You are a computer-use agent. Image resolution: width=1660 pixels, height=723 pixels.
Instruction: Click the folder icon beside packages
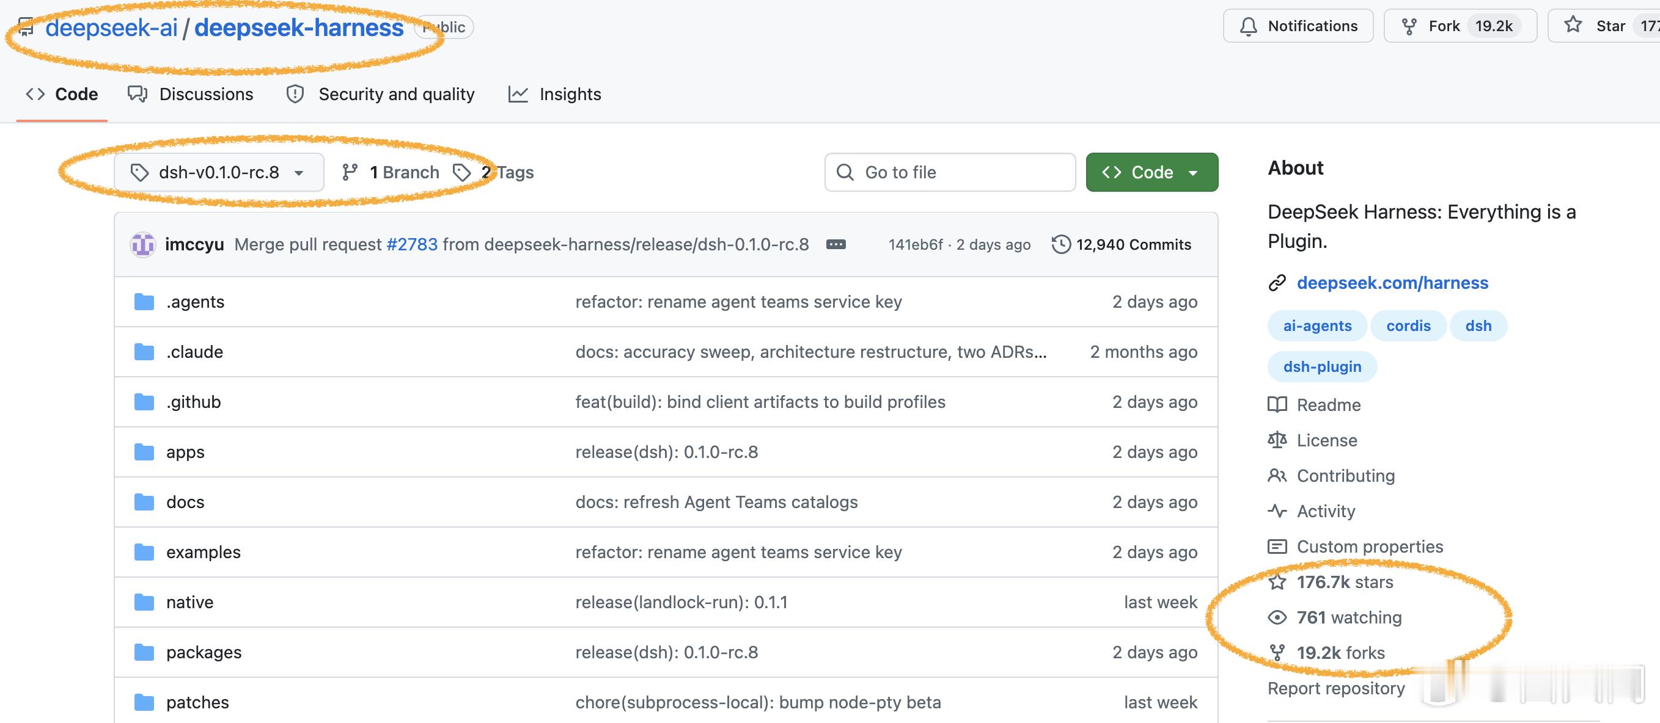coord(144,652)
